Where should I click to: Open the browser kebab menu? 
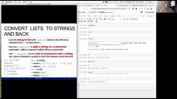tap(154, 9)
